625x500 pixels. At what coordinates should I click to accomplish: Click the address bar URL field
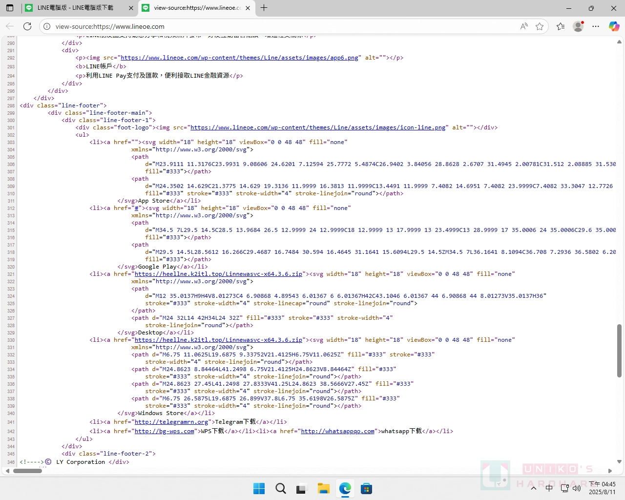point(283,26)
